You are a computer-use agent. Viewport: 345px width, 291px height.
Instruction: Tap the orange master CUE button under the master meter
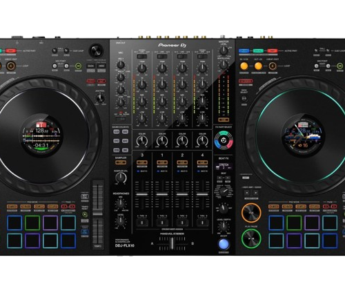click(224, 120)
